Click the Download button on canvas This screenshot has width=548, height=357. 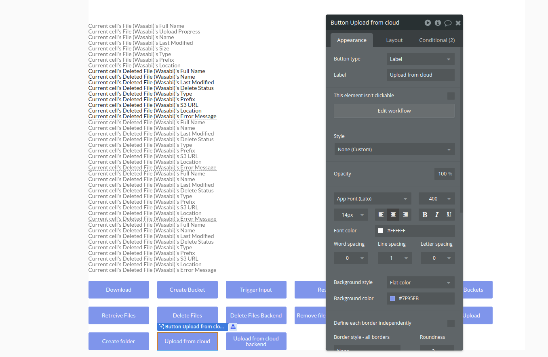click(119, 290)
